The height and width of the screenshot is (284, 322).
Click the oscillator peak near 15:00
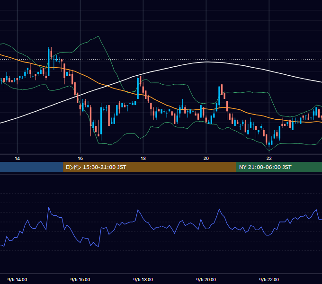49,207
